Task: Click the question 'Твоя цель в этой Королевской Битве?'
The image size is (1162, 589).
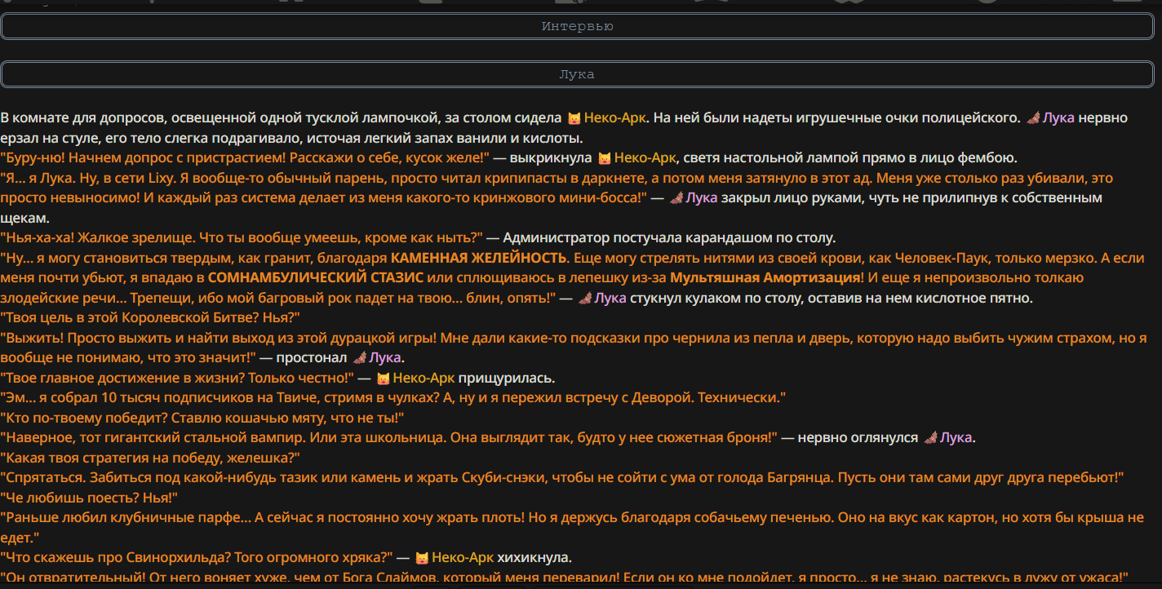Action: point(150,318)
